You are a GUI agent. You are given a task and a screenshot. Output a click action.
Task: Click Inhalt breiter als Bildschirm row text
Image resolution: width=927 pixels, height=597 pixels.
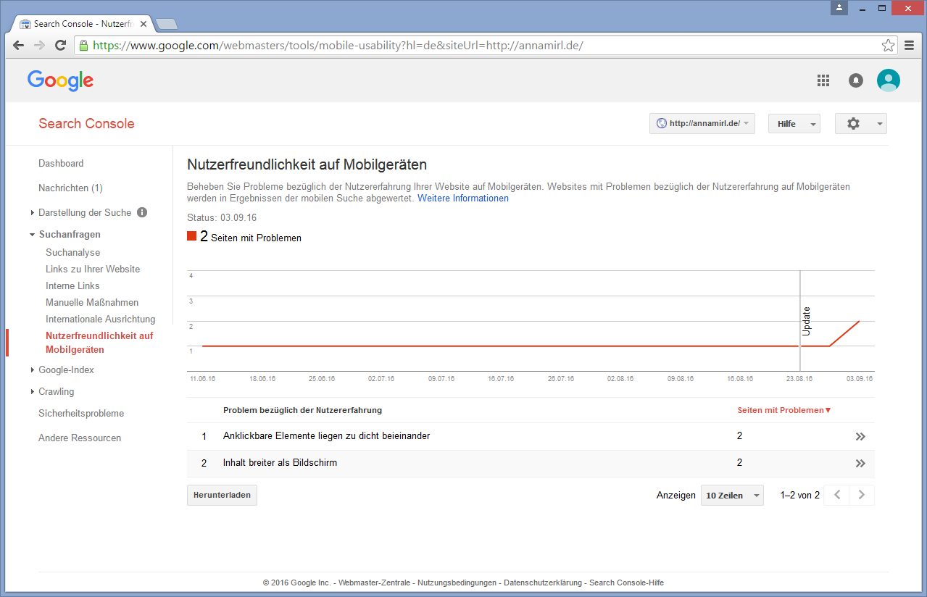click(280, 463)
